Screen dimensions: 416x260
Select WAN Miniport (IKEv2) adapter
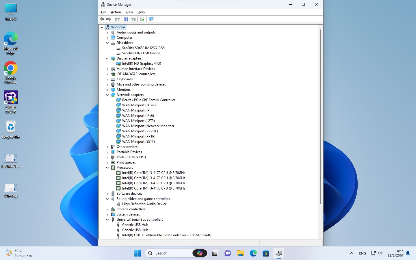139,105
